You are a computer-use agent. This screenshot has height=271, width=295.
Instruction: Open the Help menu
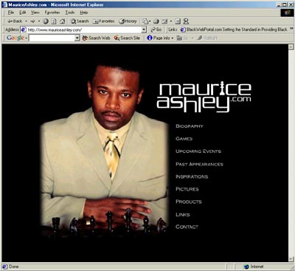(x=84, y=13)
